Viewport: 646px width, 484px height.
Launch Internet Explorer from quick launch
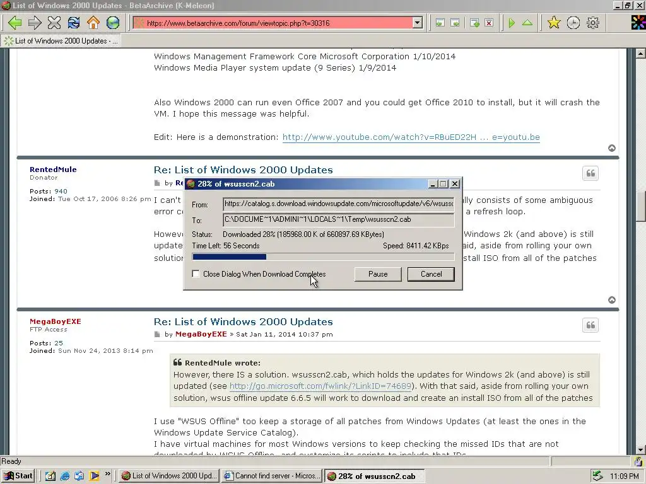[65, 476]
